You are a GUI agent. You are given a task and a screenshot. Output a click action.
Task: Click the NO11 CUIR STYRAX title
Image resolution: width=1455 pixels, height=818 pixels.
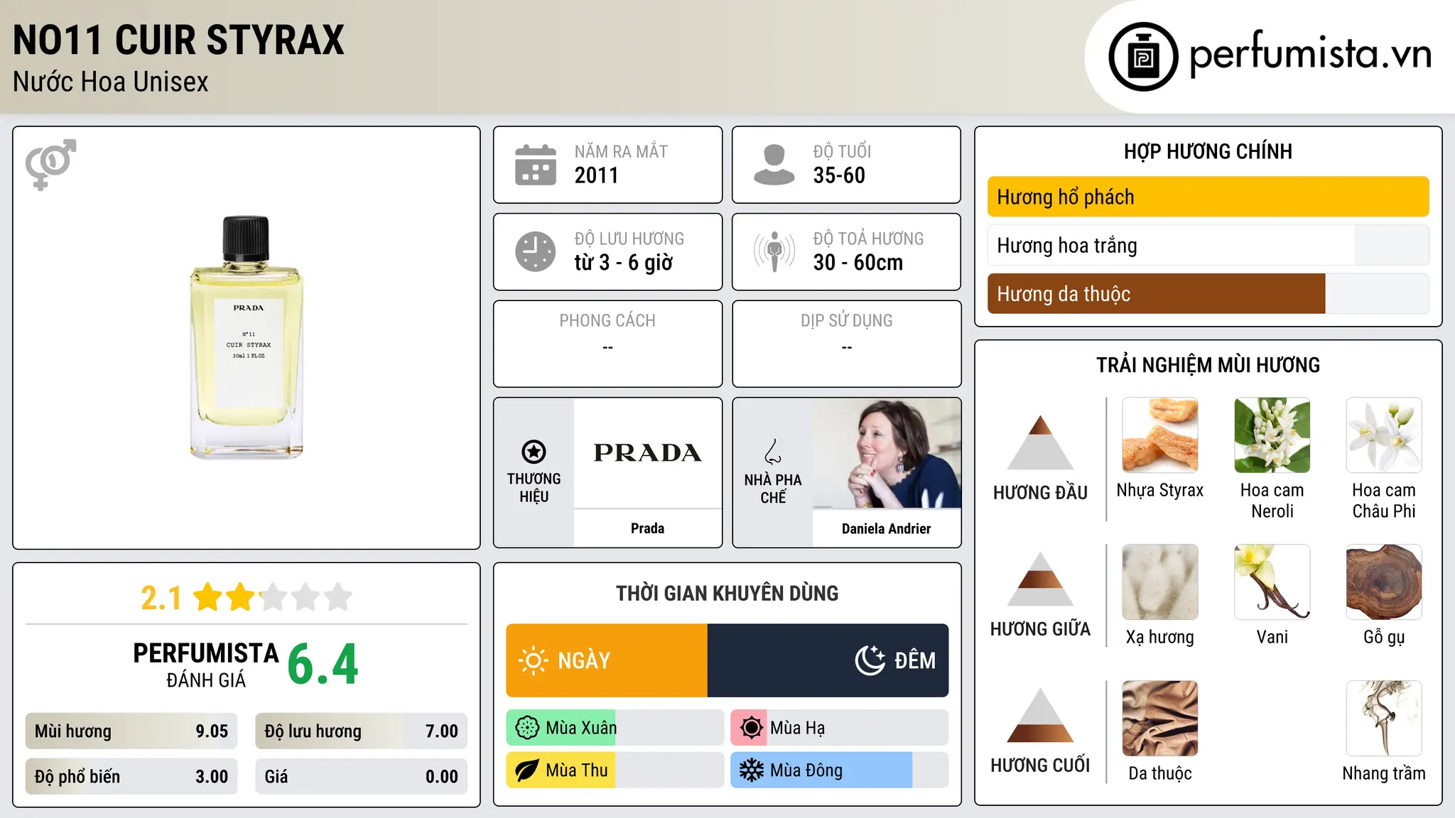[x=178, y=40]
